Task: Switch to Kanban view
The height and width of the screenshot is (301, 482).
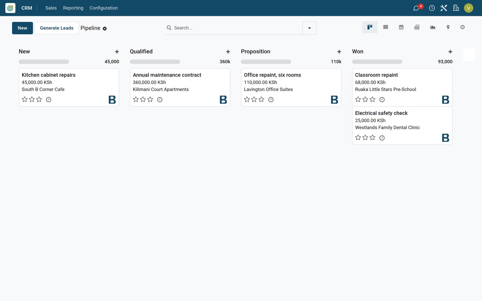Action: [370, 27]
